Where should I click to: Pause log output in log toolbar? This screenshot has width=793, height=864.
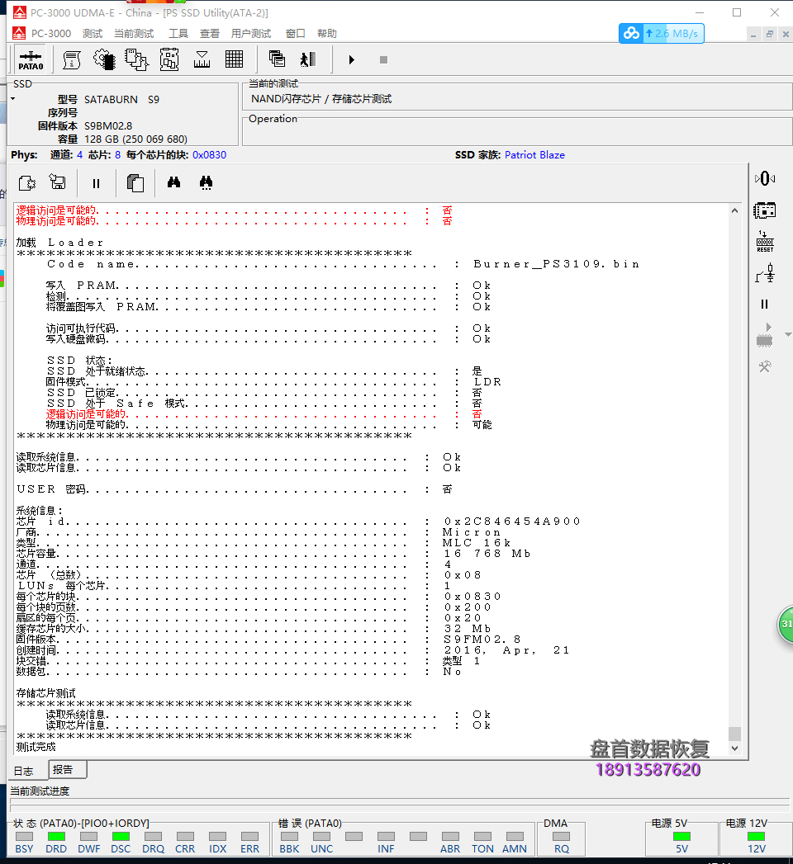click(96, 183)
